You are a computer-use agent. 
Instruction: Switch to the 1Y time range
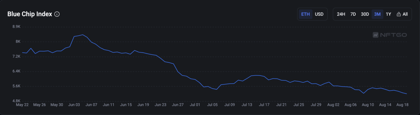coord(388,14)
